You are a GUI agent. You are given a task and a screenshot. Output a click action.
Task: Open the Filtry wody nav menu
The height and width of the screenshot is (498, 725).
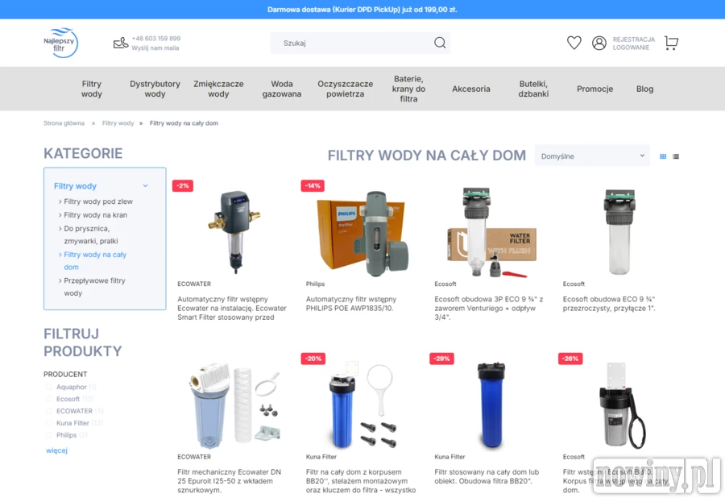click(92, 89)
